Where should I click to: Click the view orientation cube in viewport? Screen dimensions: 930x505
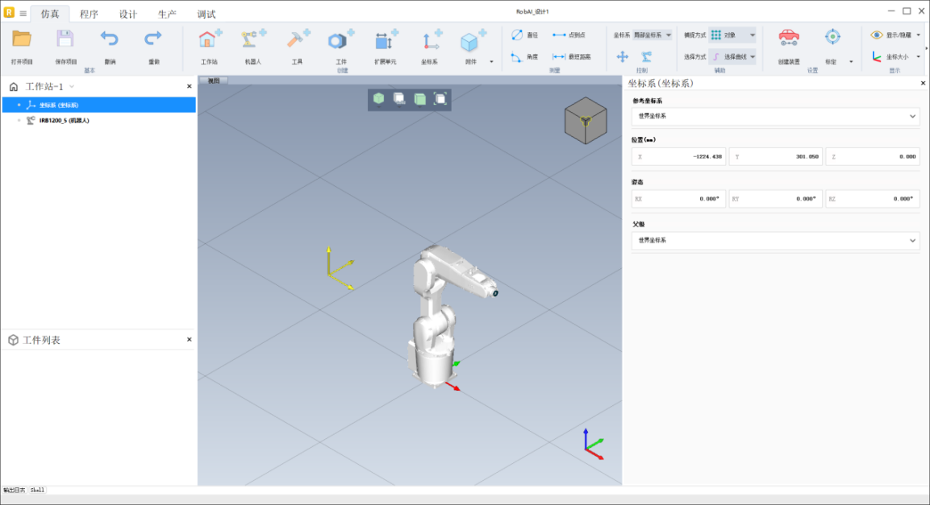585,119
